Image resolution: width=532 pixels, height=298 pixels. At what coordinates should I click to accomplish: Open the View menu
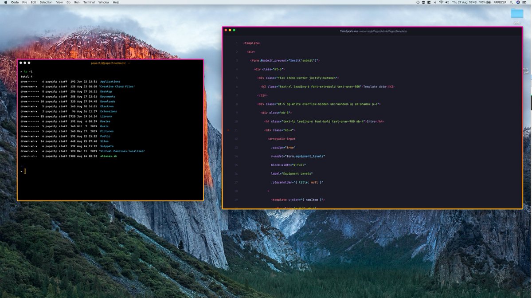(x=59, y=2)
